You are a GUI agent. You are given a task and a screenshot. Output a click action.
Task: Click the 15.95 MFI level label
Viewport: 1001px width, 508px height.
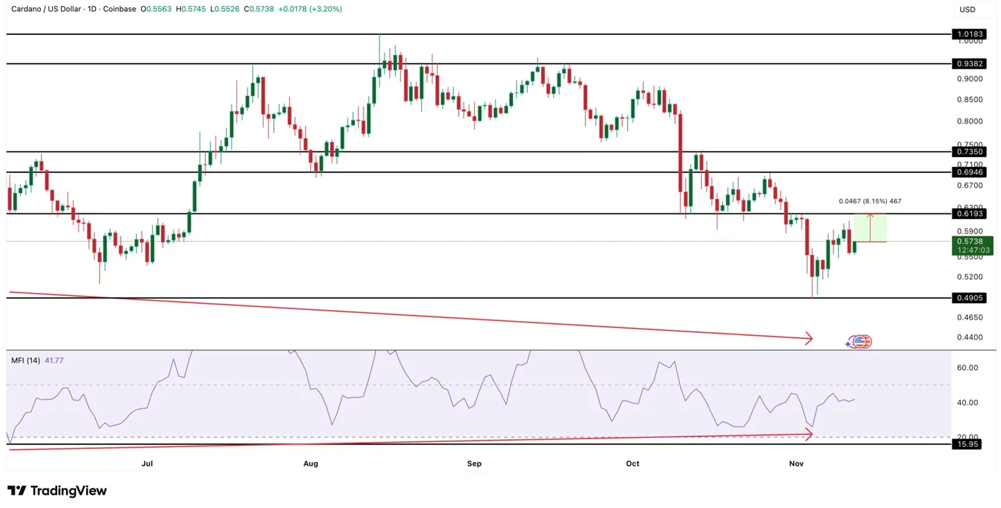click(x=967, y=444)
